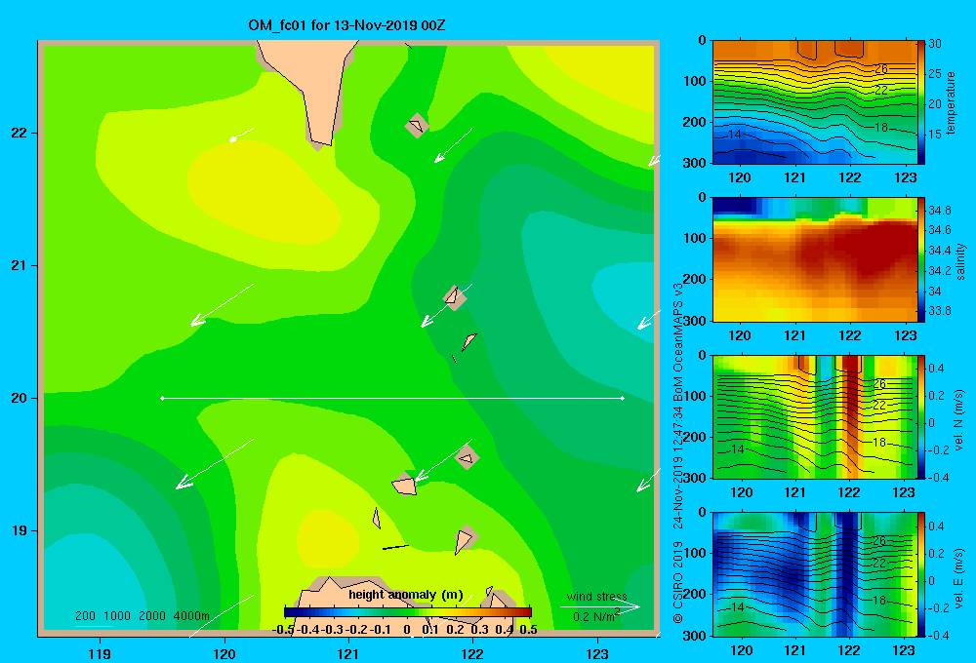Click longitude tick label 119 on main map
This screenshot has width=976, height=663.
(x=101, y=653)
